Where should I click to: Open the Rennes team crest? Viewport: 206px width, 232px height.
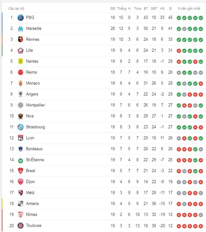[21, 40]
